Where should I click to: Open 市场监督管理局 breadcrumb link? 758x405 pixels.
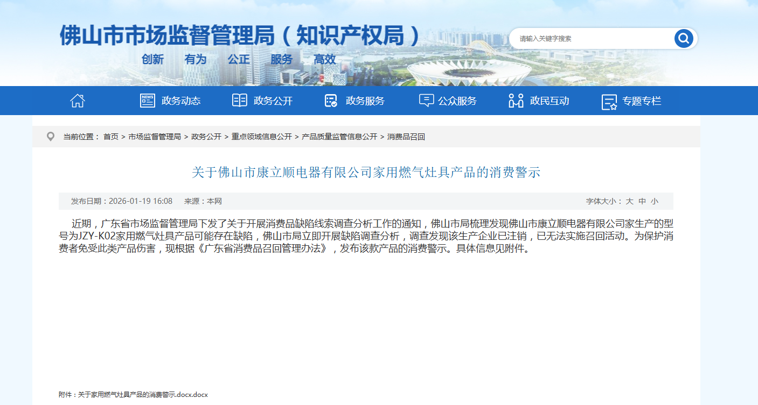tap(155, 137)
